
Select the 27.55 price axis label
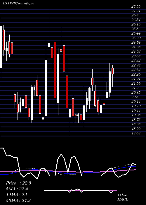[x=136, y=6]
